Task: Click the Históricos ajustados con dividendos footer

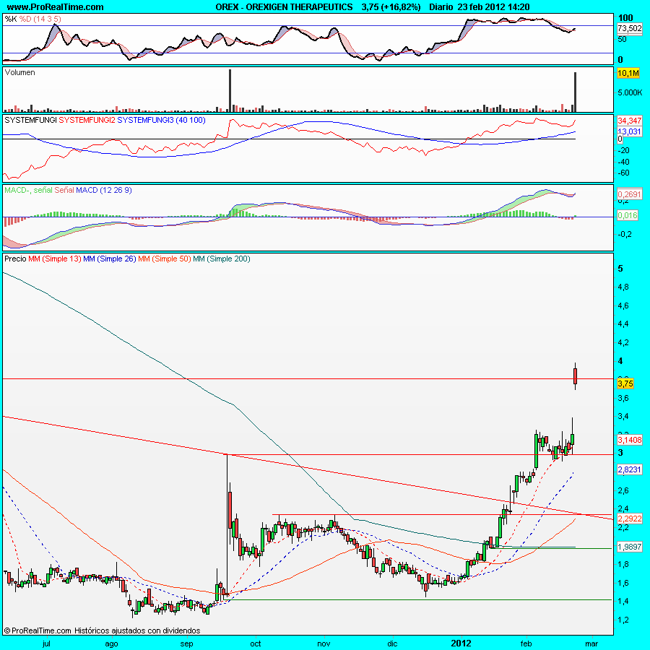Action: [137, 631]
